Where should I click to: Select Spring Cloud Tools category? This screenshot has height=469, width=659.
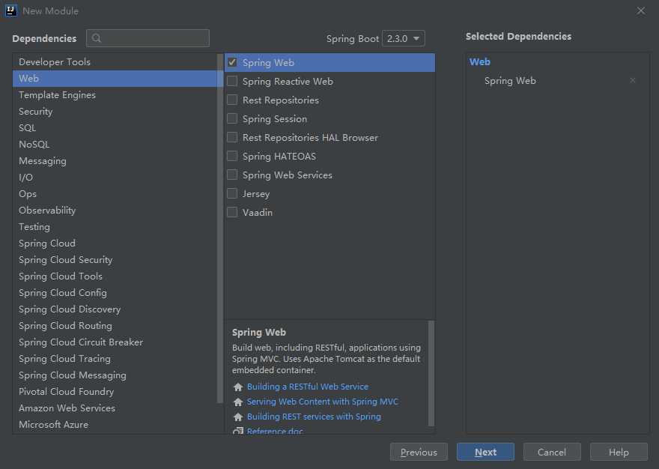click(x=115, y=276)
